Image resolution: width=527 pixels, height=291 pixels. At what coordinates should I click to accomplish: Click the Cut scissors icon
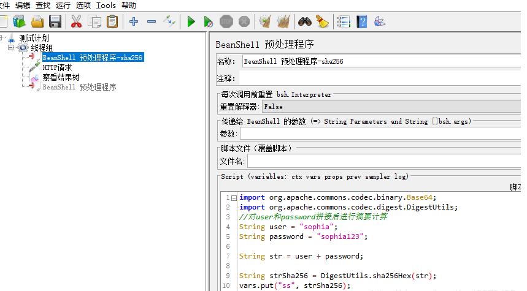(76, 22)
